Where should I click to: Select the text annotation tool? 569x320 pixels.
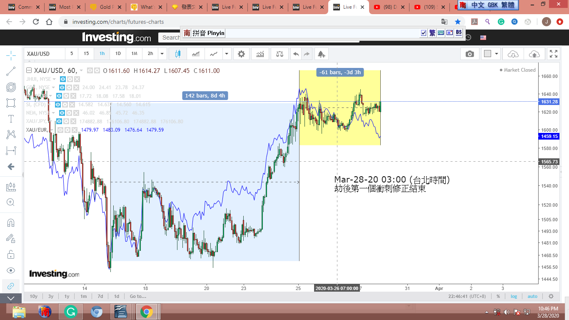(x=11, y=119)
